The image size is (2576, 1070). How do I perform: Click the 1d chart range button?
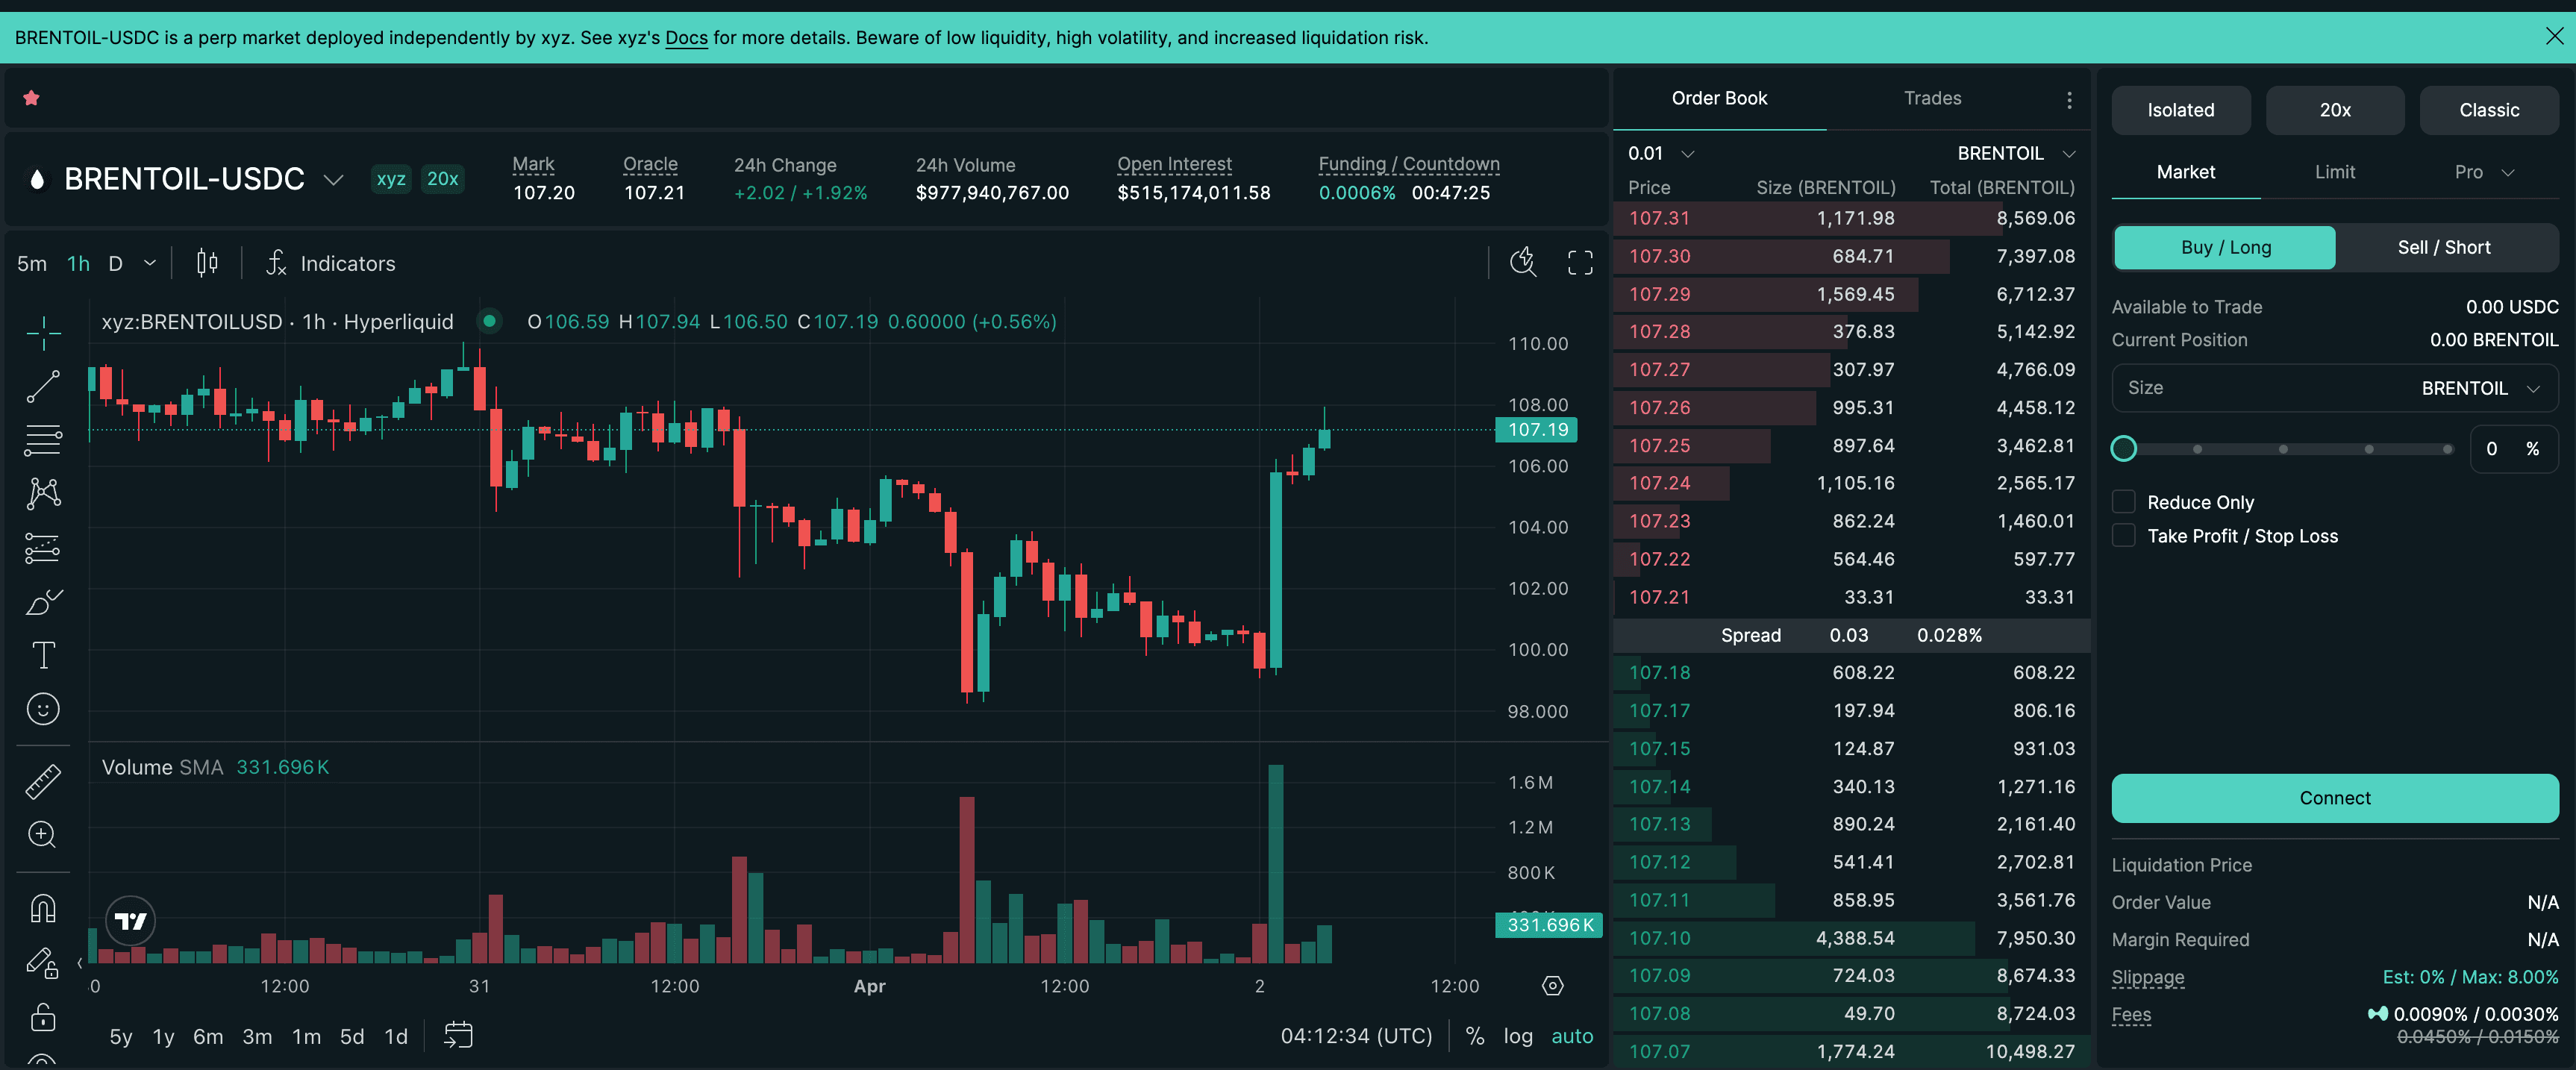pos(396,1036)
